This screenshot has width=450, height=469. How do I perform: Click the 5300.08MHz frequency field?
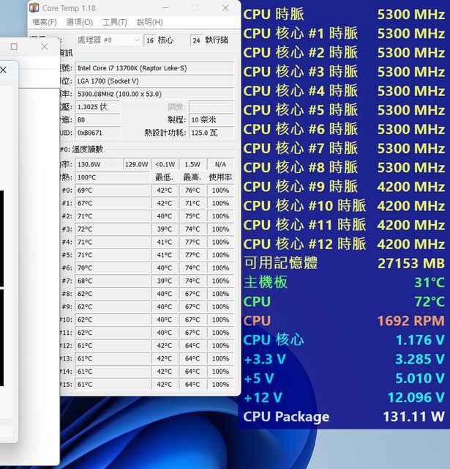click(154, 94)
